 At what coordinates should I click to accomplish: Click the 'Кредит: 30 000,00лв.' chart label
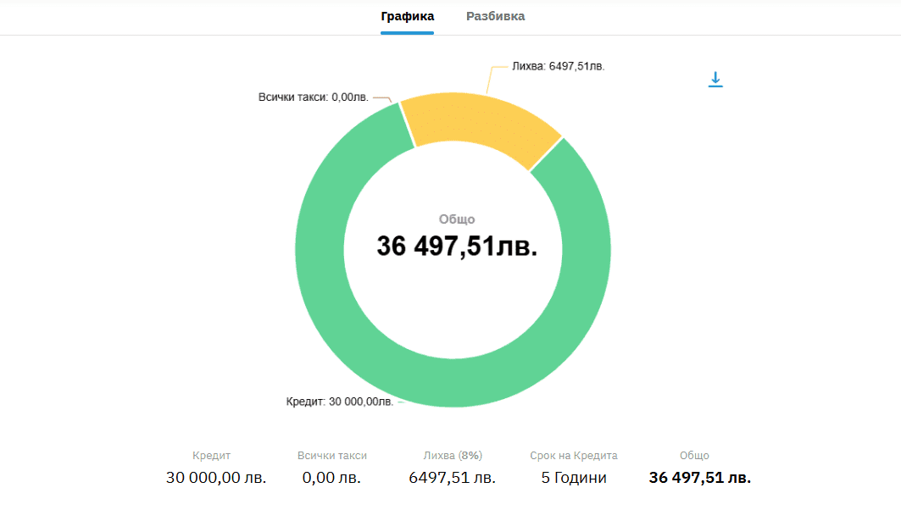(339, 402)
